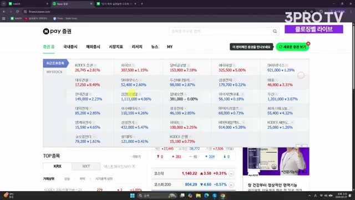Open the 달바글로벌 stock link
Image resolution: width=355 pixels, height=200 pixels.
pyautogui.click(x=178, y=66)
